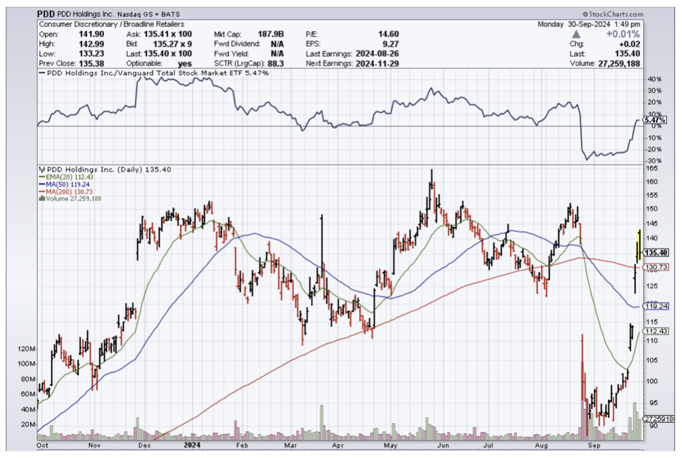Screen dimensions: 682x458
Task: Click the +0.01% percent change
Action: click(x=623, y=34)
